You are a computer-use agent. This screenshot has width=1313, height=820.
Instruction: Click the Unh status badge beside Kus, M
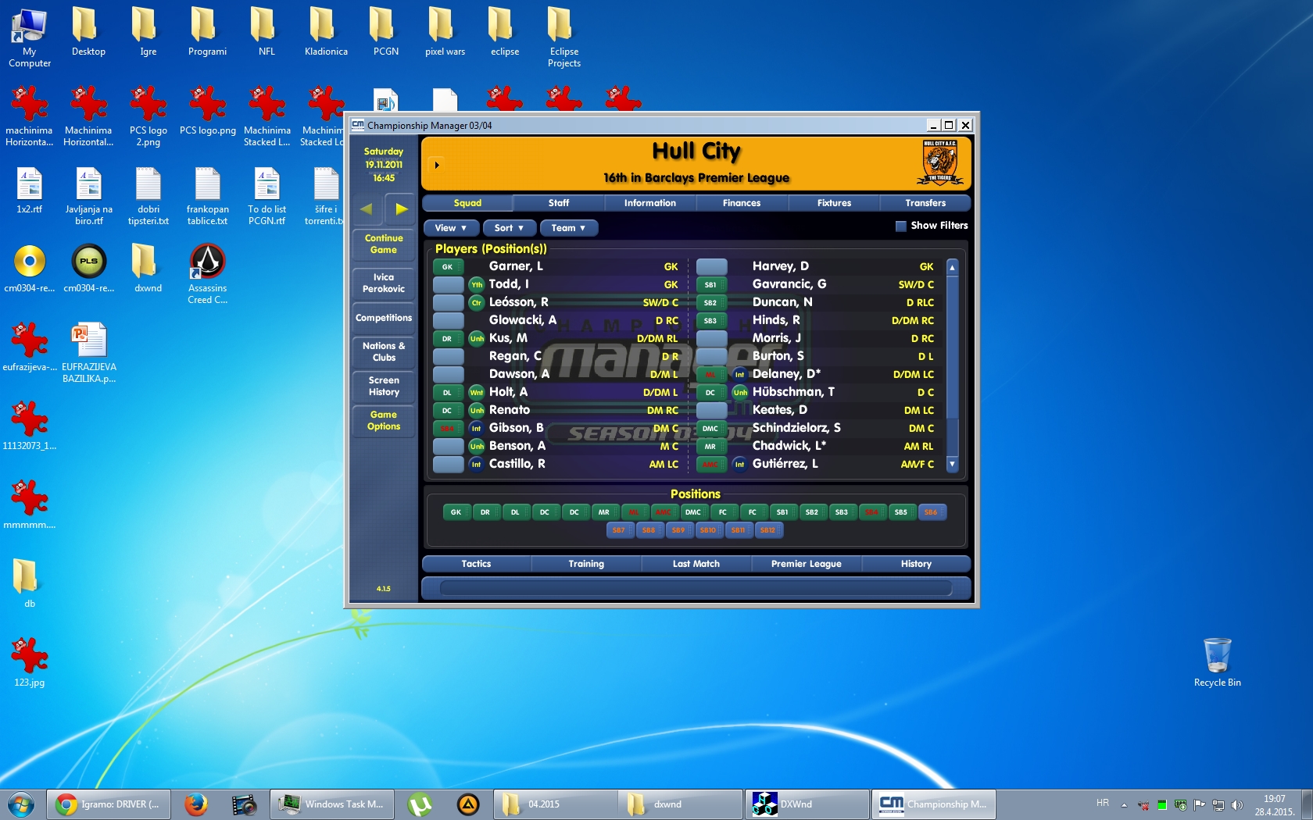[477, 339]
